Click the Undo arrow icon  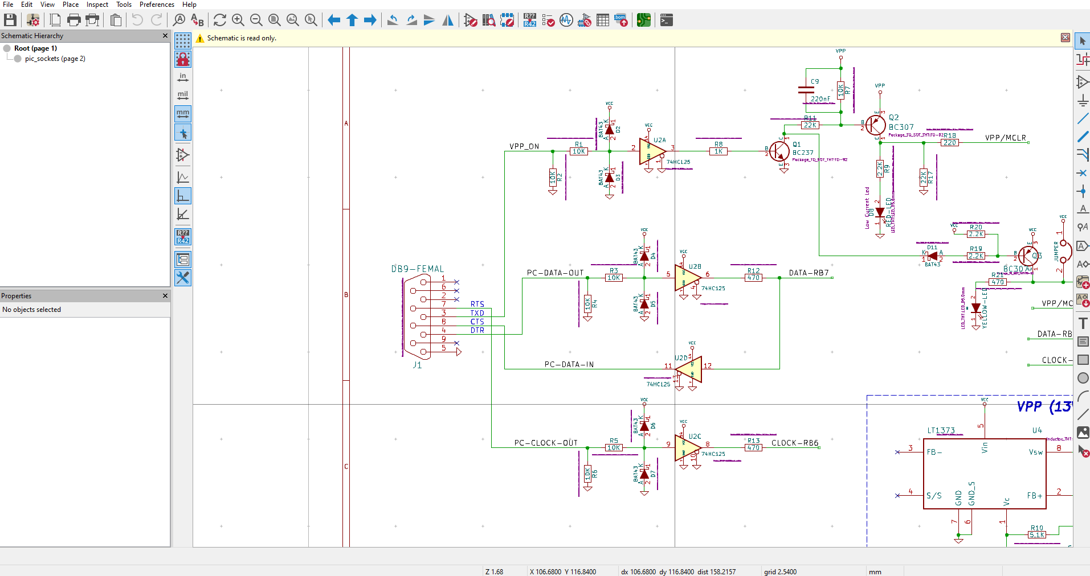[x=137, y=20]
